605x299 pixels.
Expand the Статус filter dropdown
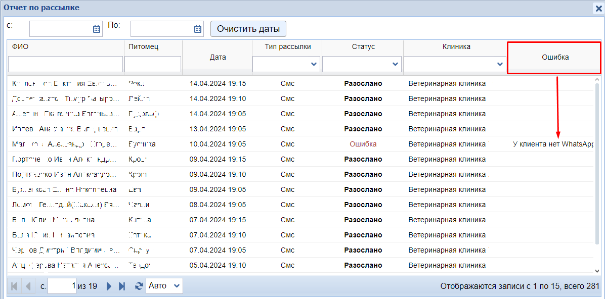pyautogui.click(x=396, y=64)
